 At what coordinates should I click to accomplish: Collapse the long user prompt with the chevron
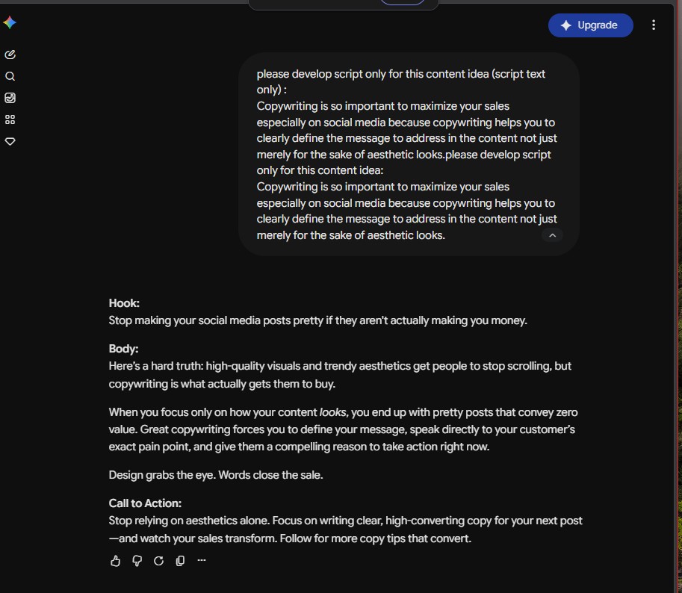(x=552, y=235)
